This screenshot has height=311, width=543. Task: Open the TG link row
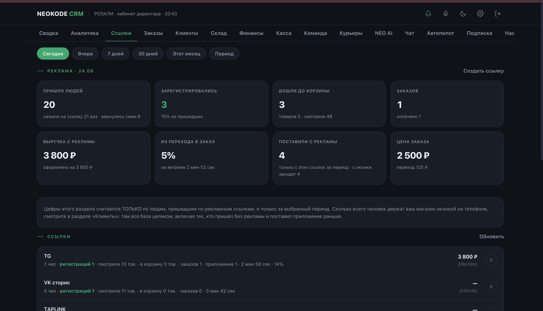click(x=270, y=260)
